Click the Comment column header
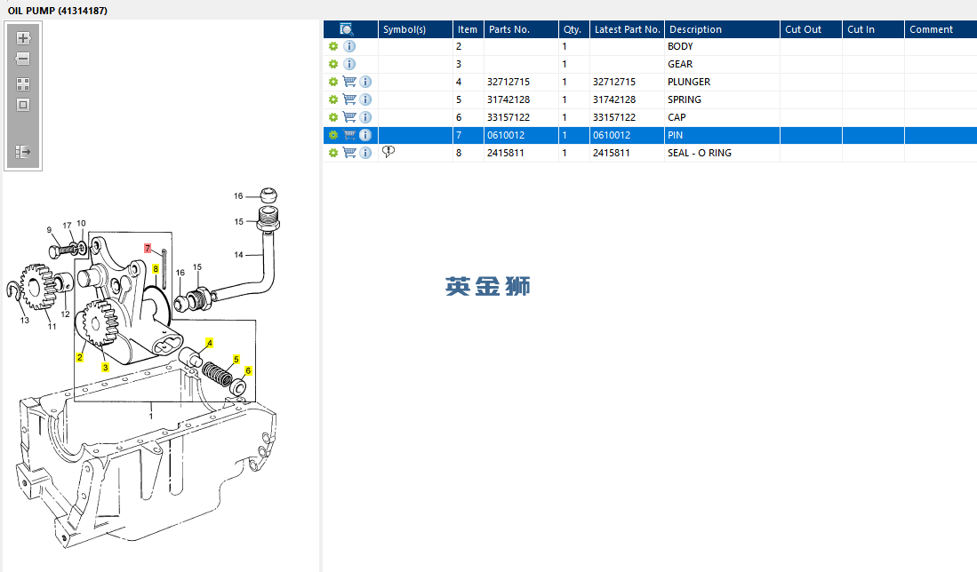This screenshot has width=977, height=572. point(941,29)
